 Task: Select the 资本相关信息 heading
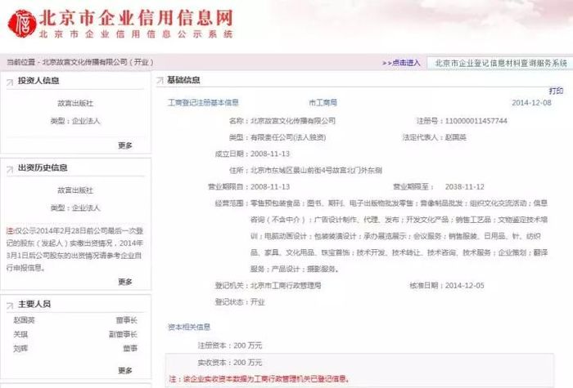tap(189, 327)
